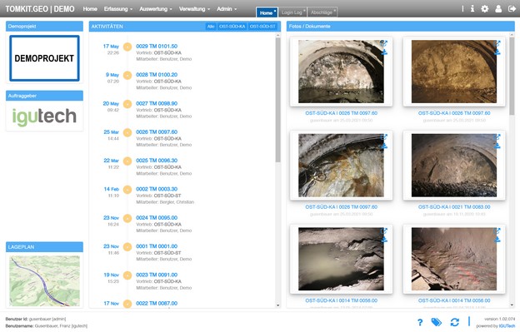
Task: Show all activities with the Alle filter
Action: tap(211, 27)
